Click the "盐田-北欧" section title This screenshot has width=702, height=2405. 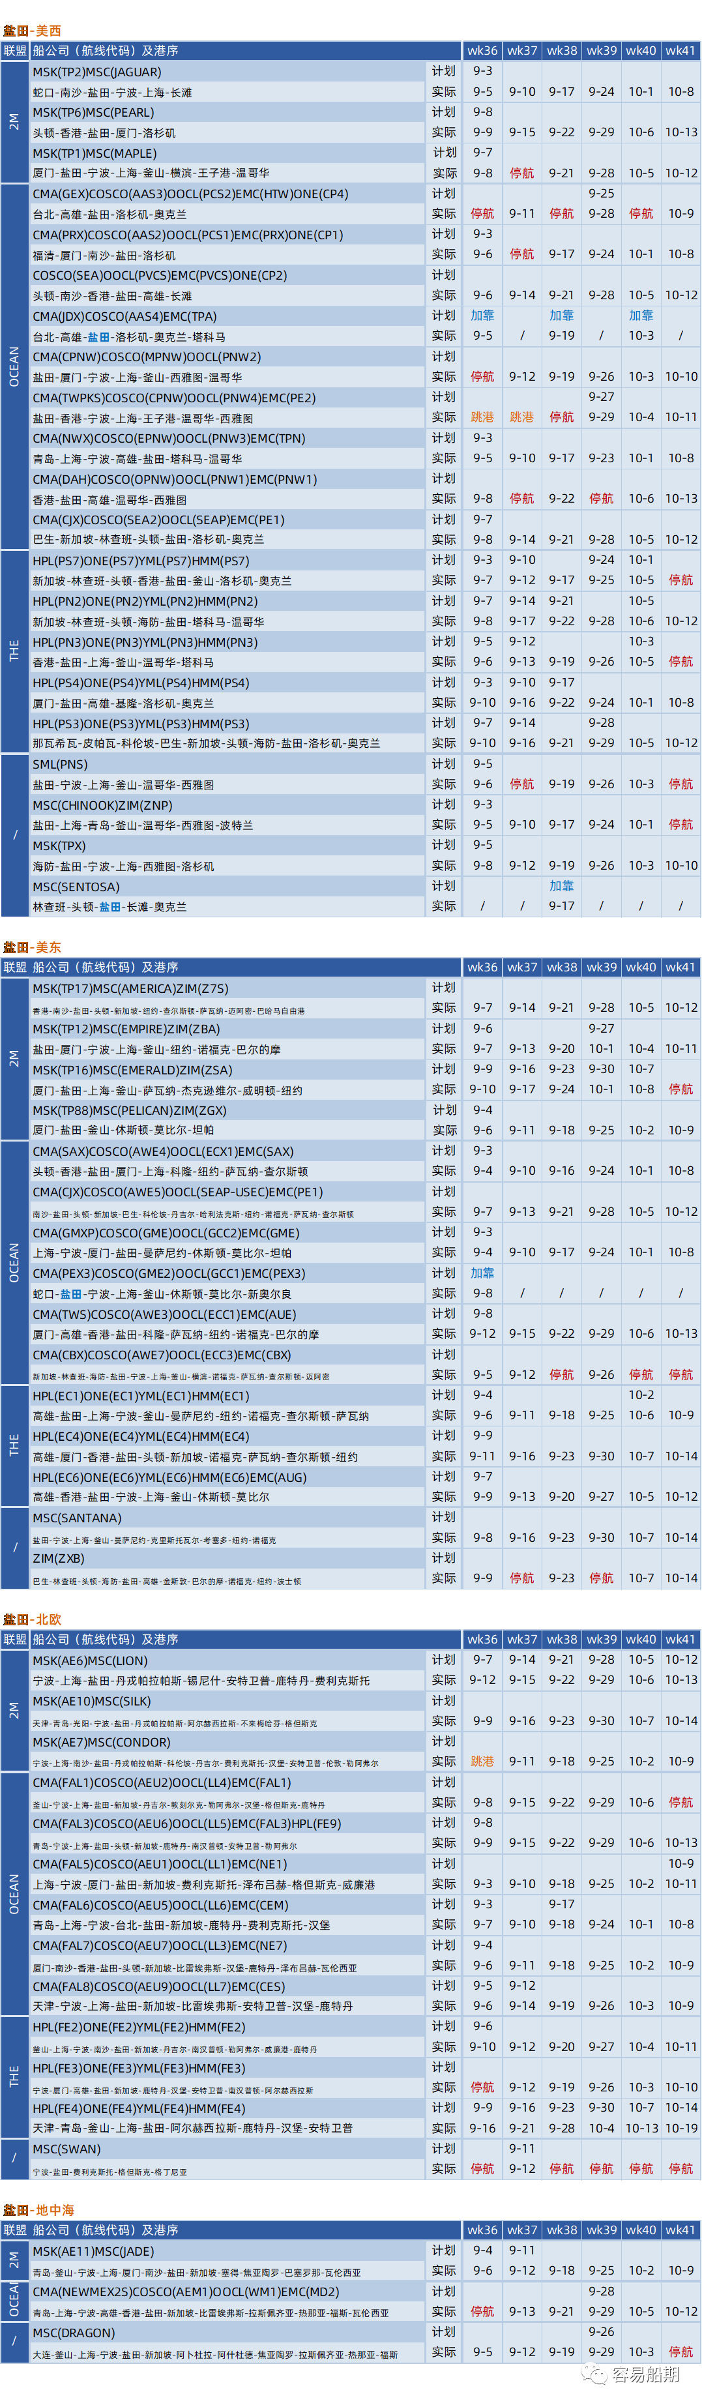click(x=32, y=1620)
